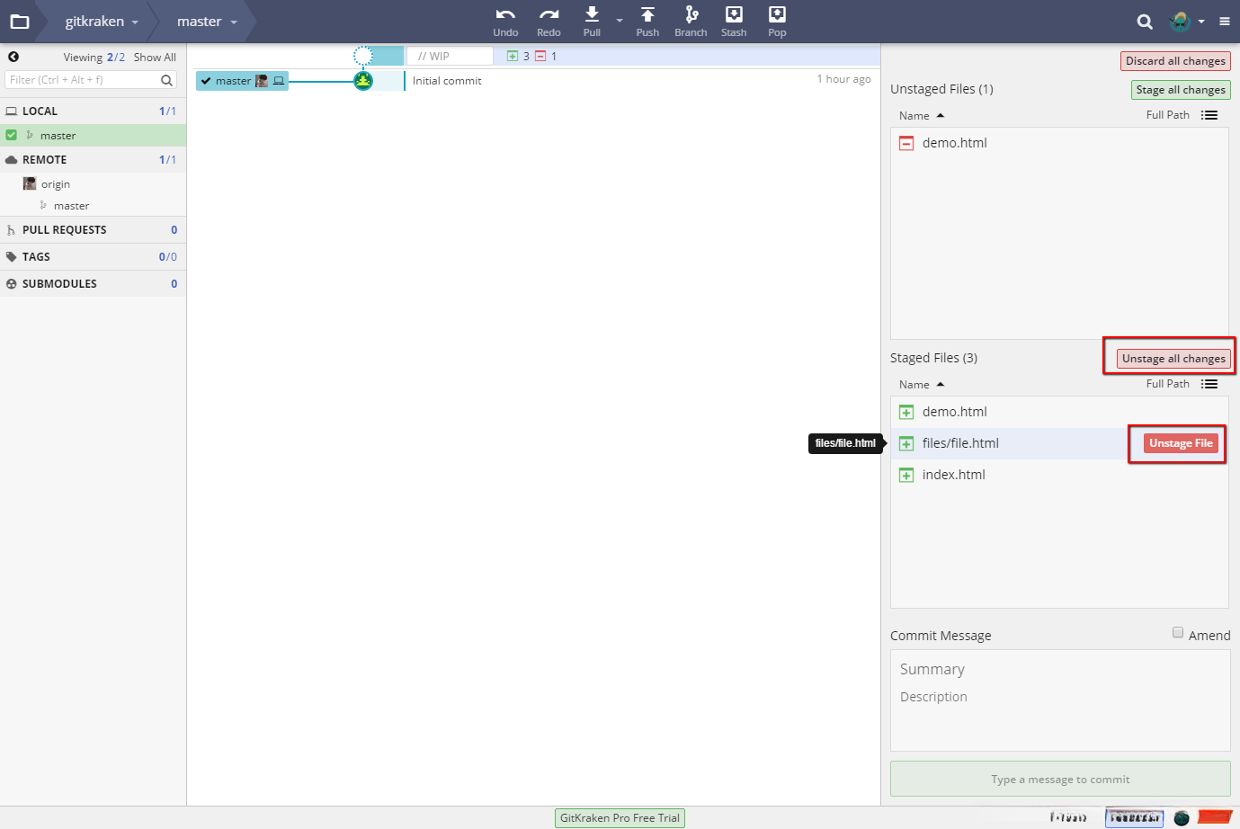The height and width of the screenshot is (829, 1240).
Task: Open the repository folder icon
Action: point(19,22)
